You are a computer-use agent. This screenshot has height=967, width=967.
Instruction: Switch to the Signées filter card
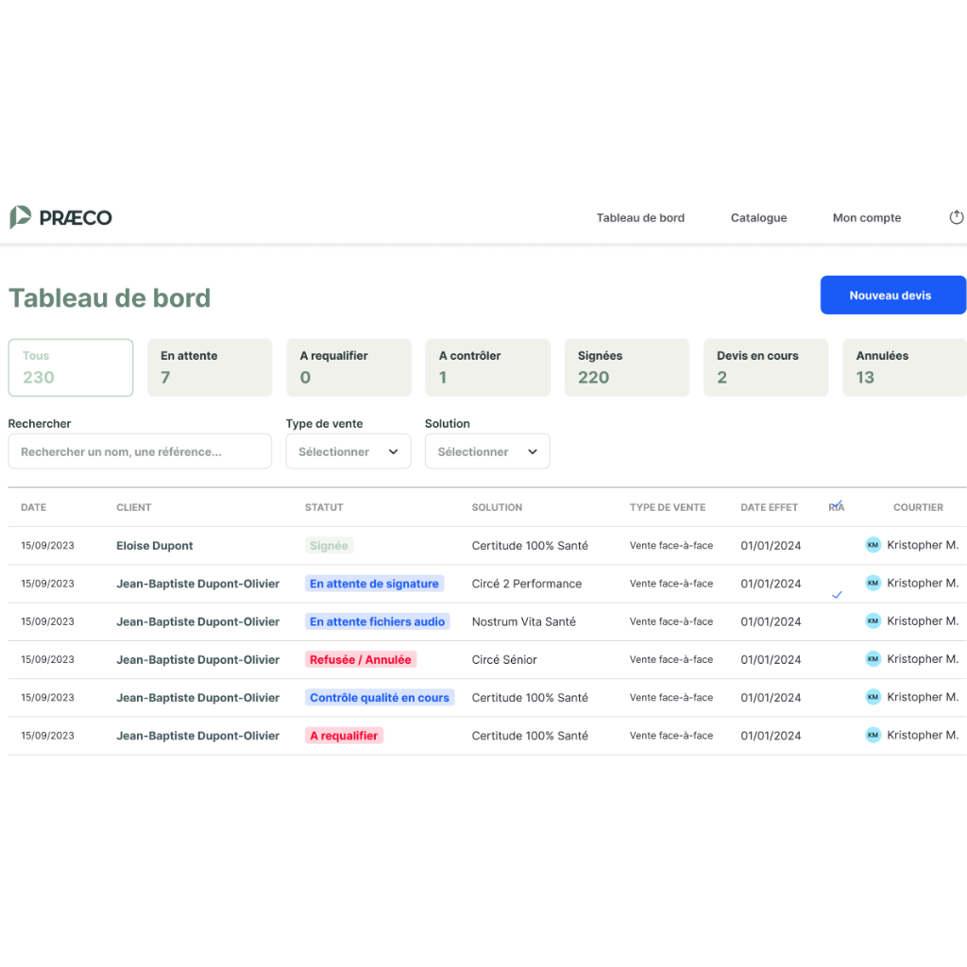[x=626, y=367]
